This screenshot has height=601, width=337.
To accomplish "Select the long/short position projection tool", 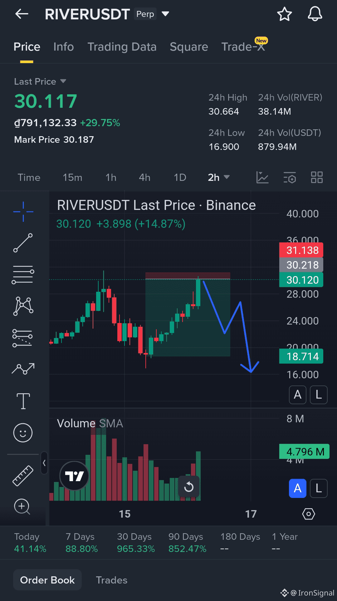I will click(x=22, y=338).
